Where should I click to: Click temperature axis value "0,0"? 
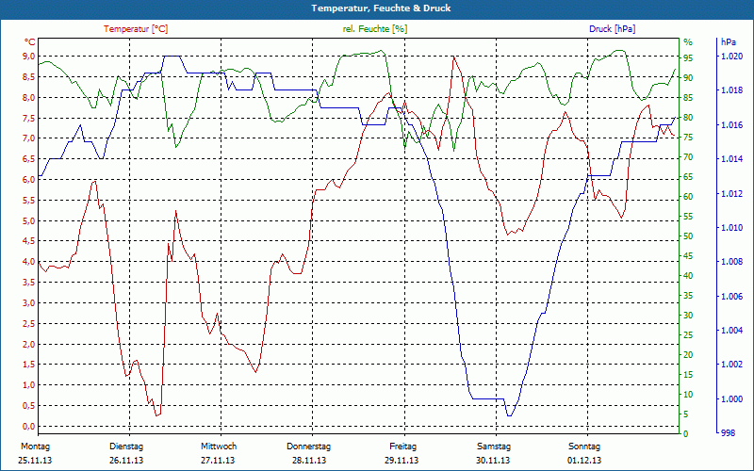coord(29,427)
